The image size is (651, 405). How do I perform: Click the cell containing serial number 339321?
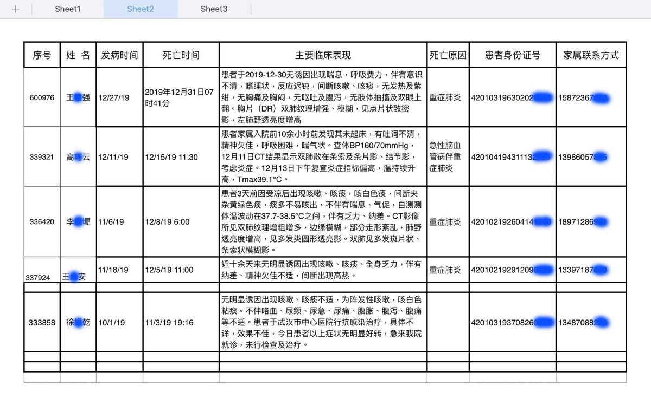click(42, 157)
